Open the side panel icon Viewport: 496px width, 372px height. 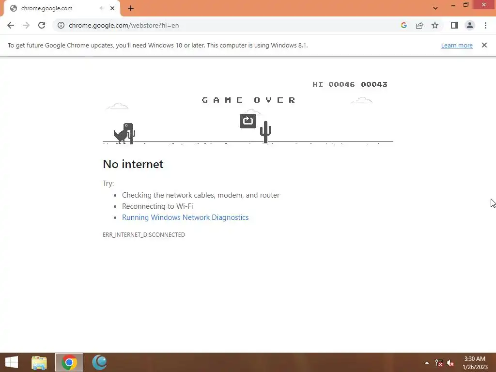pyautogui.click(x=454, y=25)
